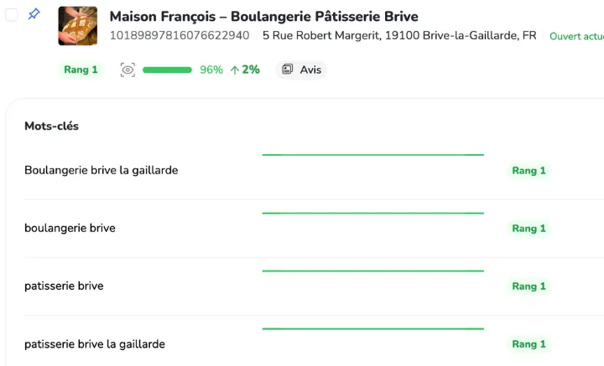Open the Maison François bakery thumbnail
Screen dimensions: 604x366
coord(77,26)
